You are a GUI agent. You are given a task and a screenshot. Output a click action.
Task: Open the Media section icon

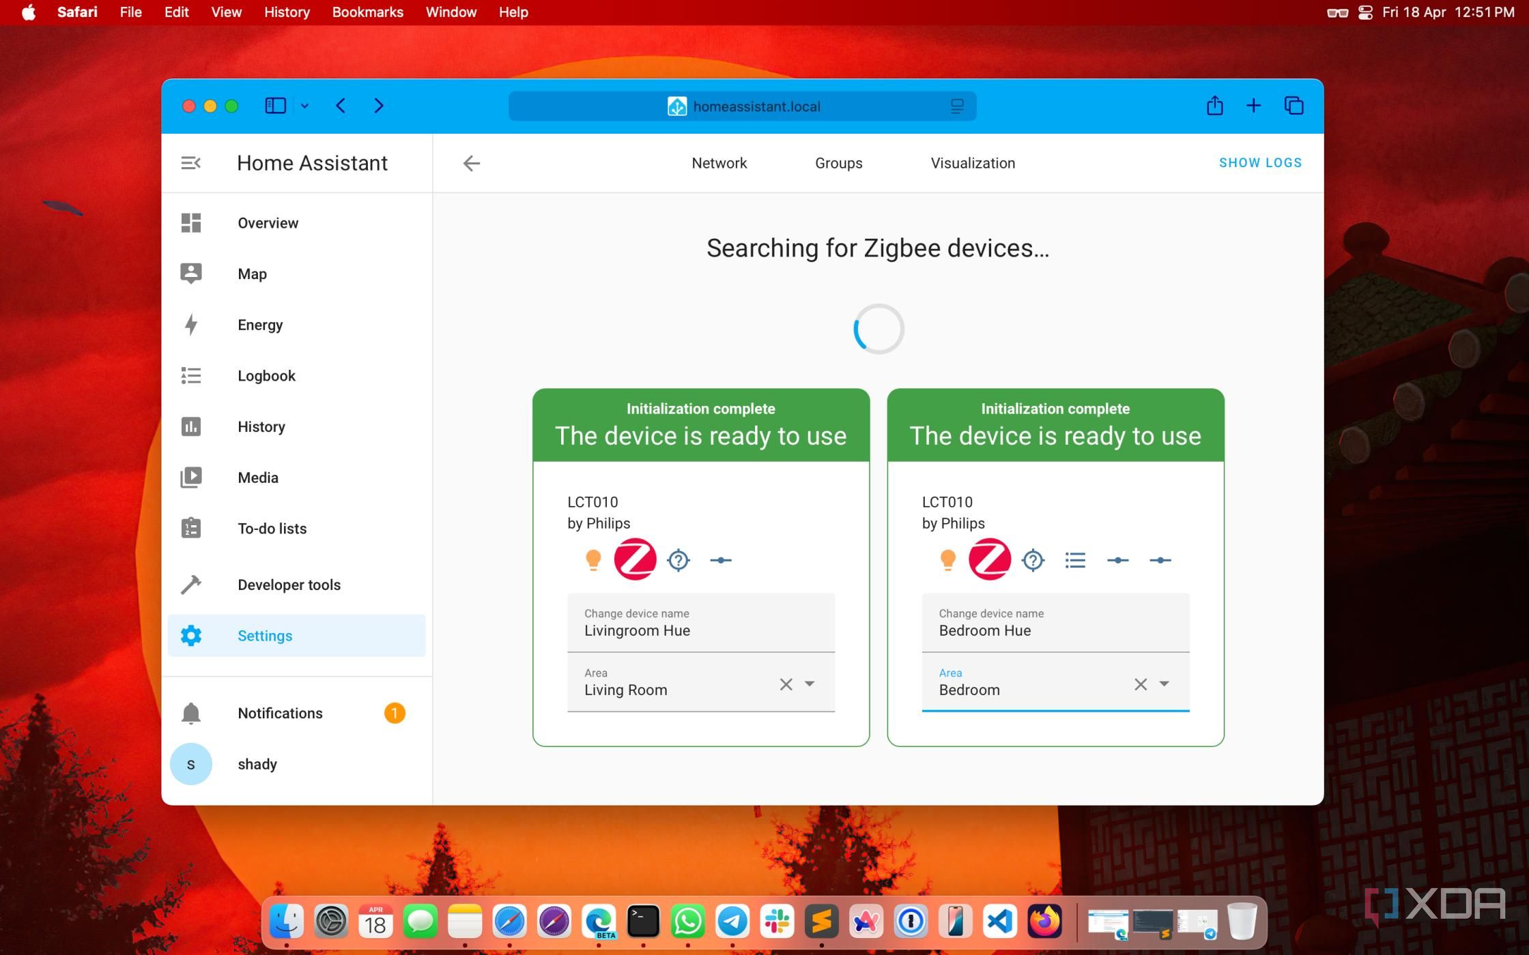point(190,477)
